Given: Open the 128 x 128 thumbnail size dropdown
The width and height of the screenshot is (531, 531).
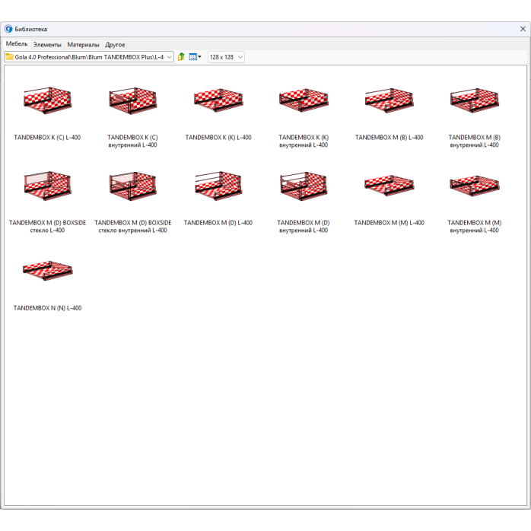Looking at the screenshot, I should (x=240, y=57).
